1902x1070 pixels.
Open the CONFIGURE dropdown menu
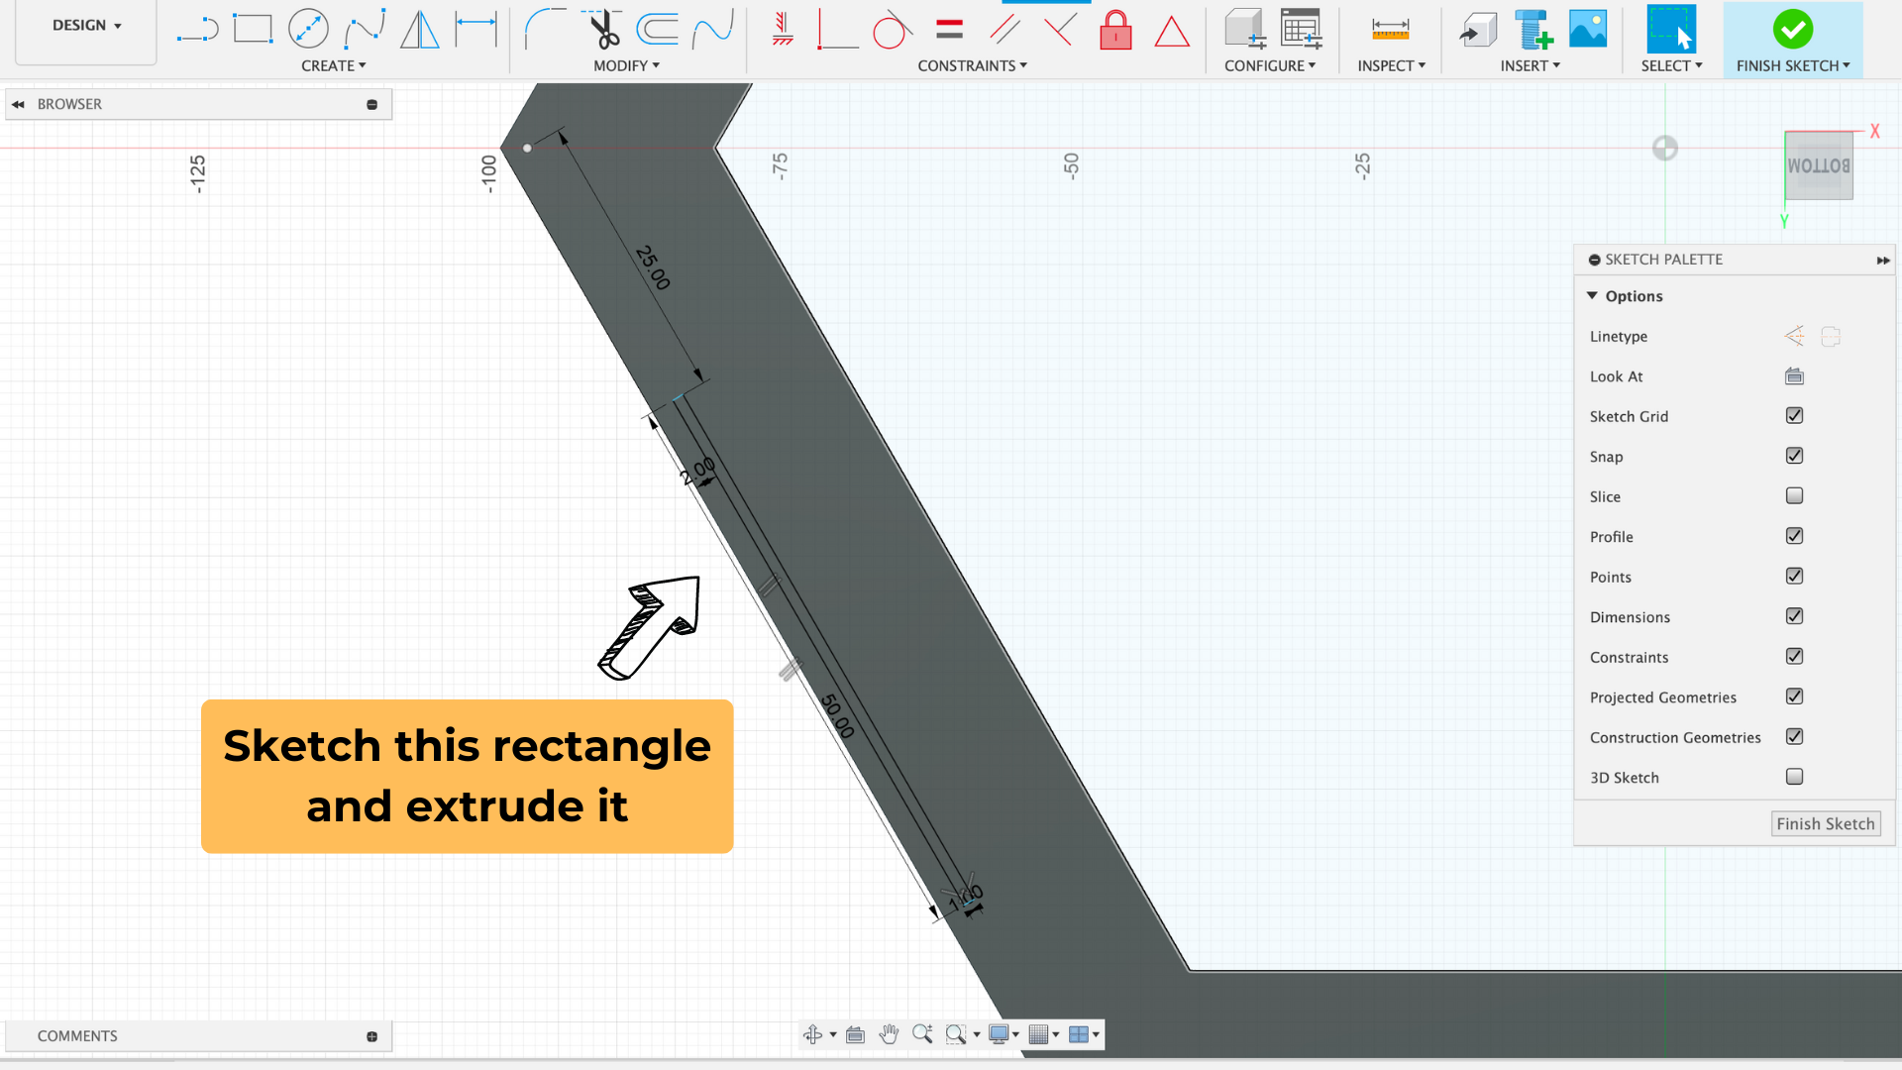[1270, 65]
